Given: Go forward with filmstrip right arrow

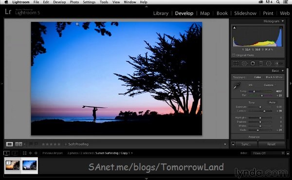Looking at the screenshot, I should pyautogui.click(x=36, y=153).
